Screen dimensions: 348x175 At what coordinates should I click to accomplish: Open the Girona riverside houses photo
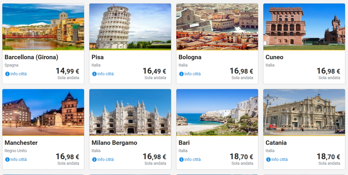click(x=43, y=27)
